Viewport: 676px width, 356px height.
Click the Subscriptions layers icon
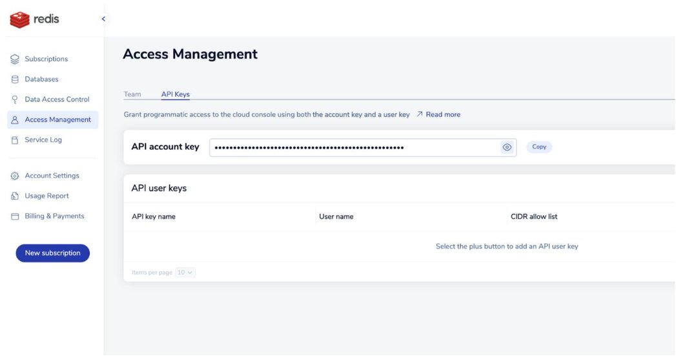click(x=15, y=59)
